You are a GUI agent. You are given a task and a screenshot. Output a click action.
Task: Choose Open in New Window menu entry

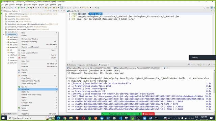[x=30, y=39]
